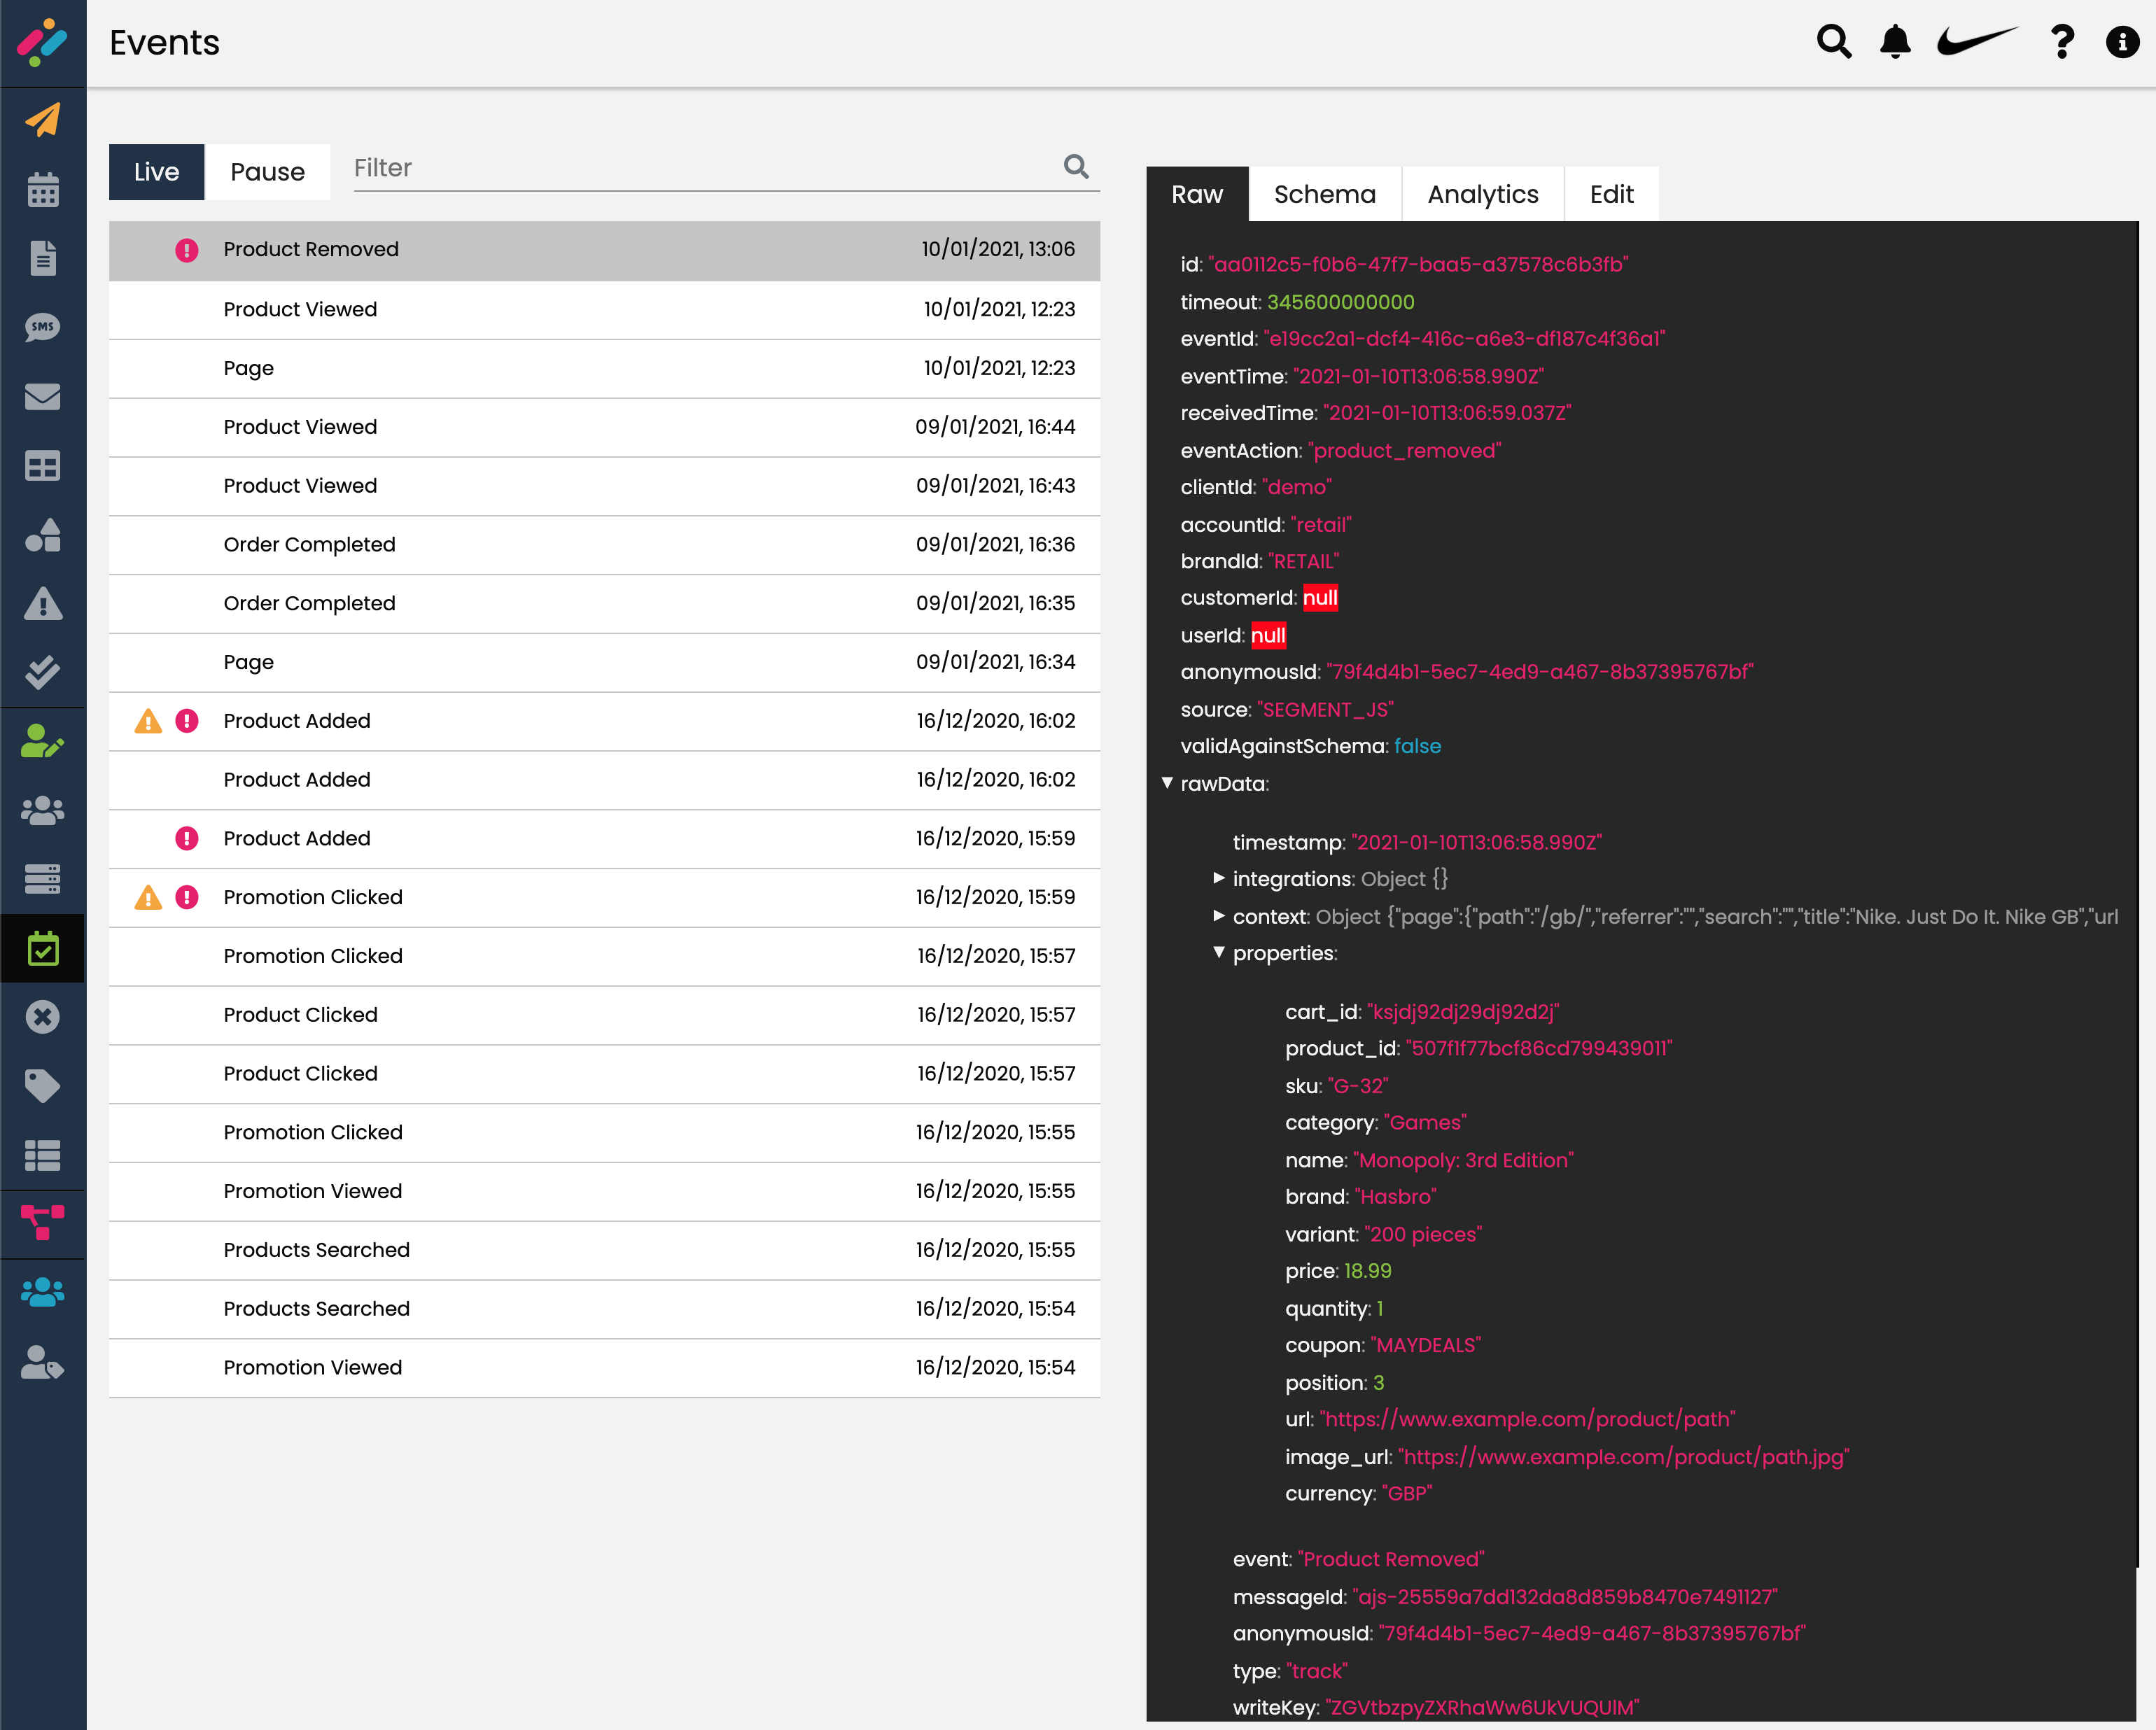Open the SMS chat bubble sidebar icon
The width and height of the screenshot is (2156, 1730).
tap(42, 328)
